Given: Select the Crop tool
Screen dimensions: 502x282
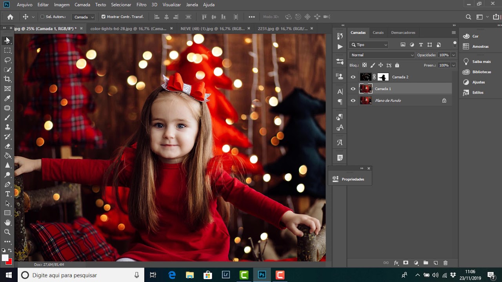Looking at the screenshot, I should point(7,79).
